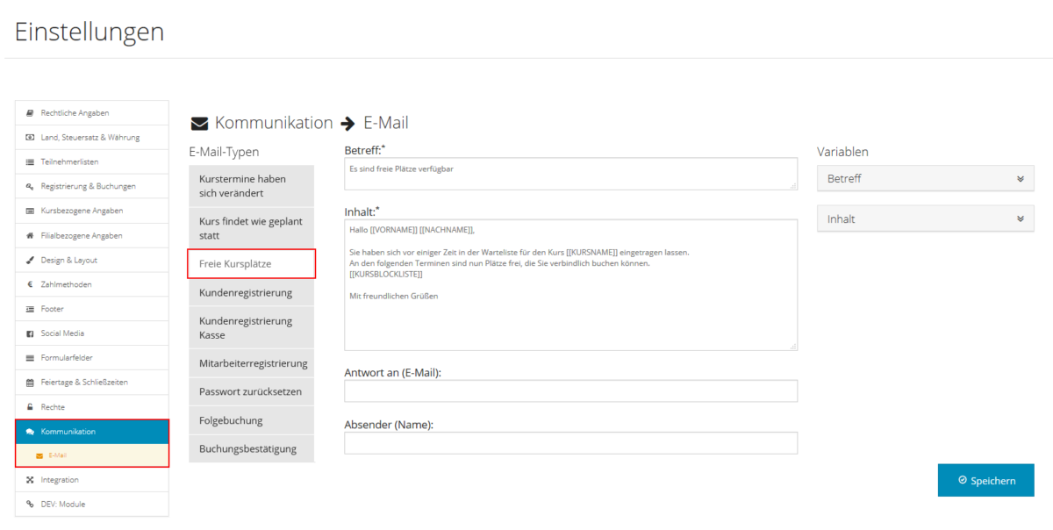This screenshot has width=1053, height=530.
Task: Expand the Betreff variables panel
Action: point(926,178)
